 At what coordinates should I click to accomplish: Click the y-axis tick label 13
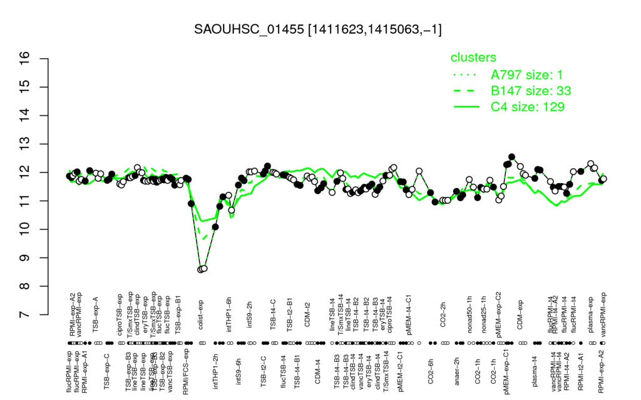[x=25, y=144]
